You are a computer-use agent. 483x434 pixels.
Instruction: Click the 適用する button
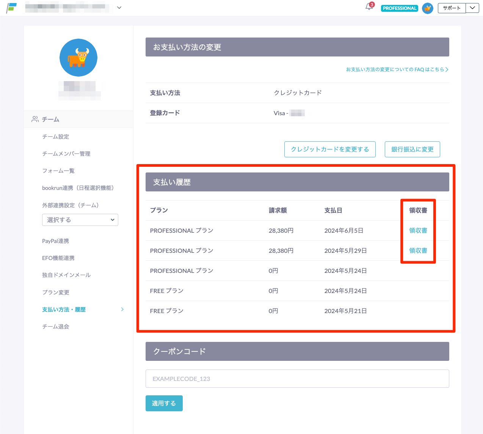[164, 403]
